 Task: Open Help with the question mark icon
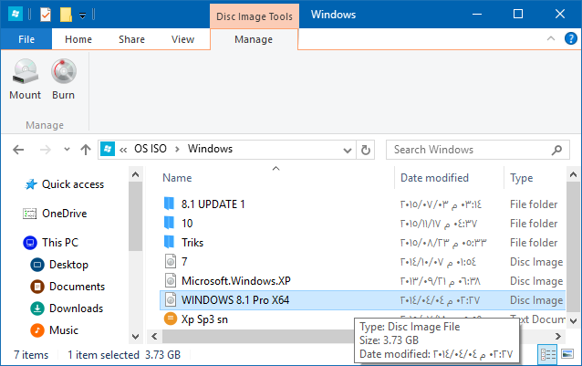coord(570,38)
